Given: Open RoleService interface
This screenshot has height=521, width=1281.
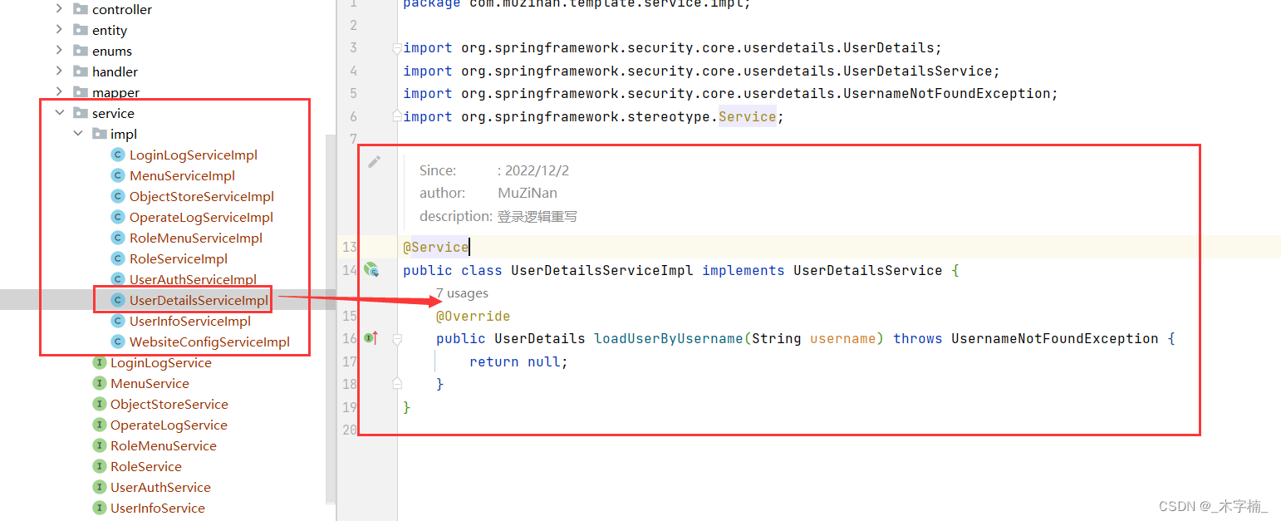Looking at the screenshot, I should click(x=146, y=466).
